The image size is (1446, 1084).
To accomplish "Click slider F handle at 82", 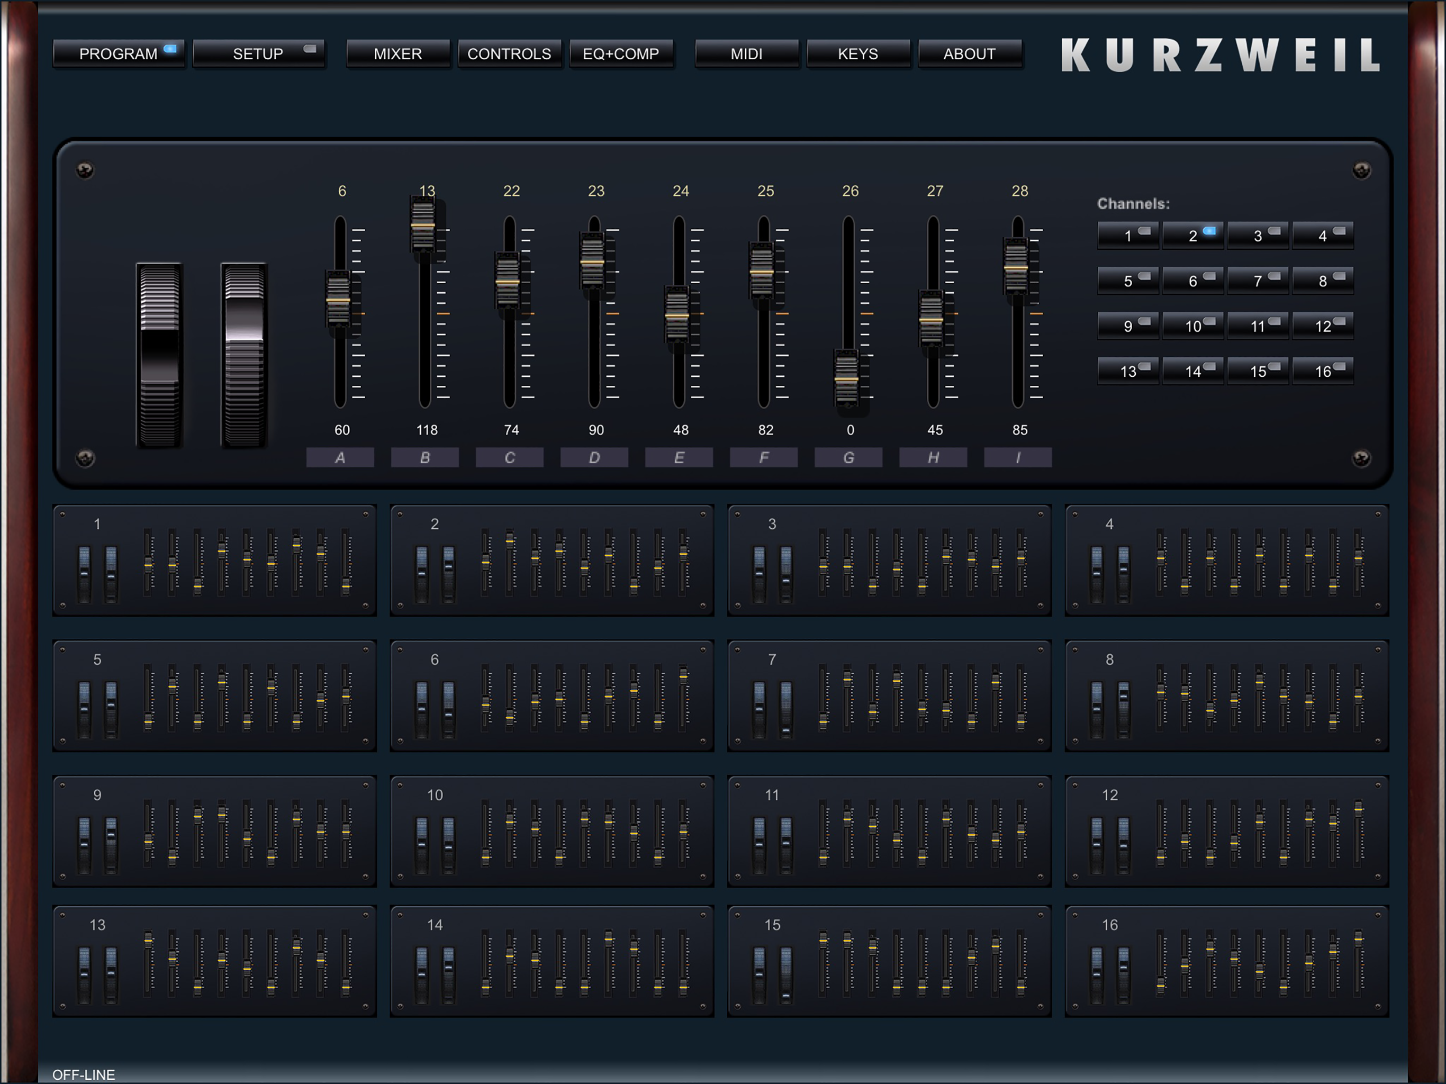I will coord(762,272).
